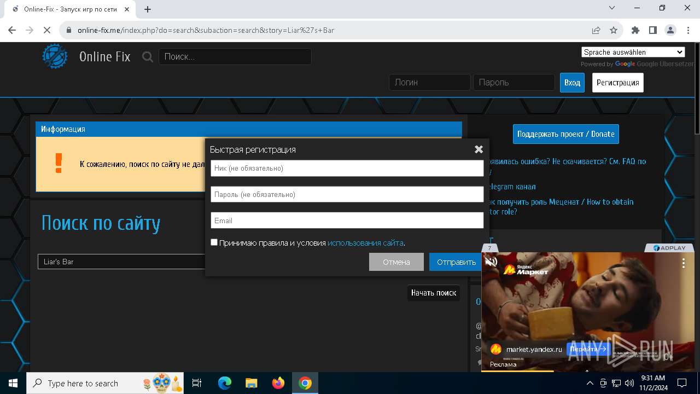Open the Chrome profile avatar

670,30
